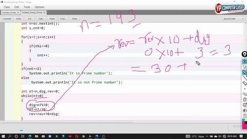Open the Edit menu
The height and width of the screenshot is (139, 247).
point(17,7)
